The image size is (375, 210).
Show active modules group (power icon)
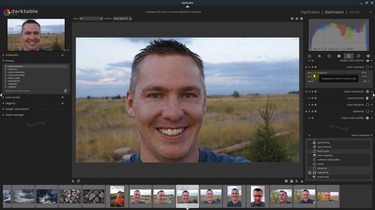click(309, 56)
